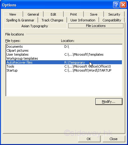Screen dimensions: 128x145
Task: Open the Save tab
Action: click(94, 14)
